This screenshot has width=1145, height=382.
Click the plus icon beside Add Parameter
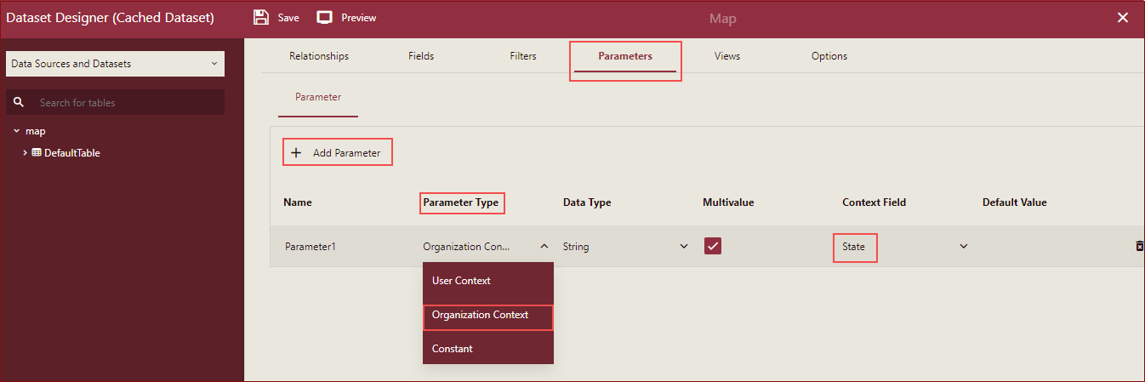coord(296,153)
